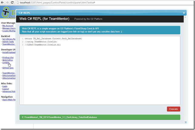Open the Advanced Admin link
The width and height of the screenshot is (195, 130).
coord(9,92)
